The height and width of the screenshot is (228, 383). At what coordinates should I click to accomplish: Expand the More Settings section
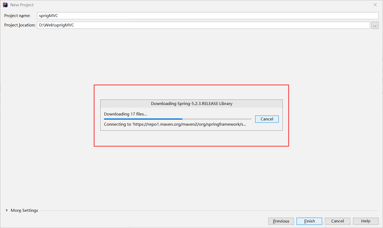coord(7,210)
